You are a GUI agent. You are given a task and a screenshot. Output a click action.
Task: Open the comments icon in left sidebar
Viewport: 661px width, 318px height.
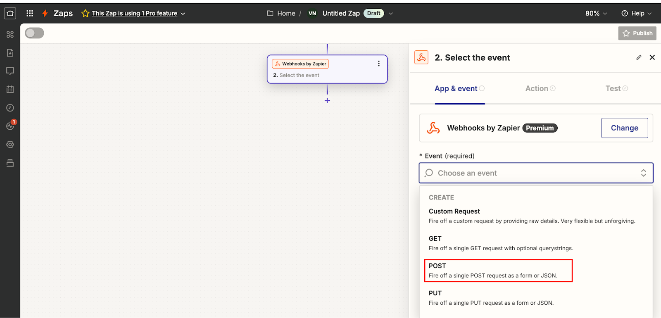[10, 71]
